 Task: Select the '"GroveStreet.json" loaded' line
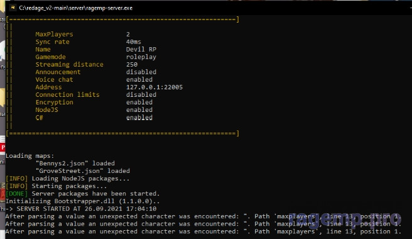[x=83, y=171]
